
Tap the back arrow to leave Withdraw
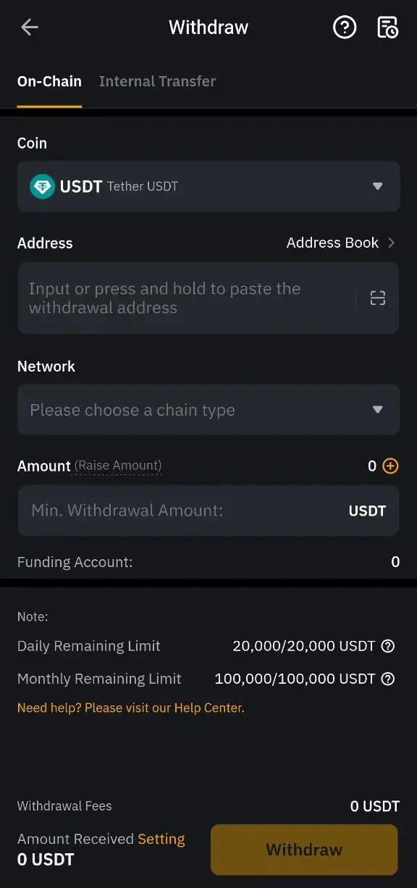pyautogui.click(x=29, y=27)
